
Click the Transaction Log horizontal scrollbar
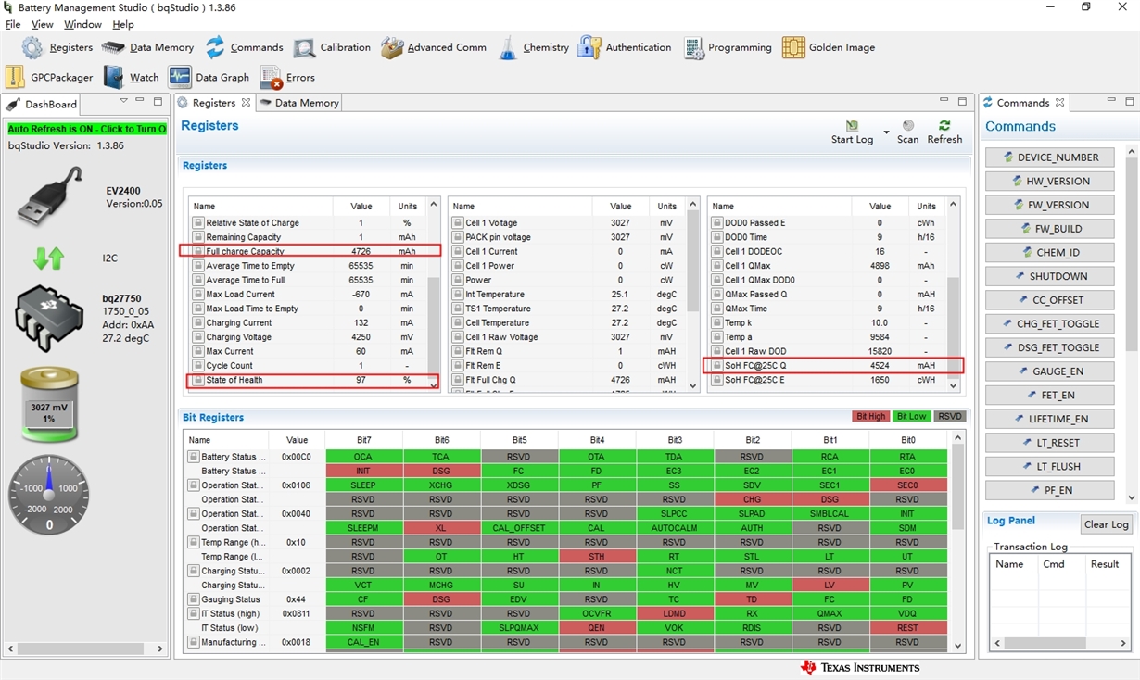coord(1059,643)
